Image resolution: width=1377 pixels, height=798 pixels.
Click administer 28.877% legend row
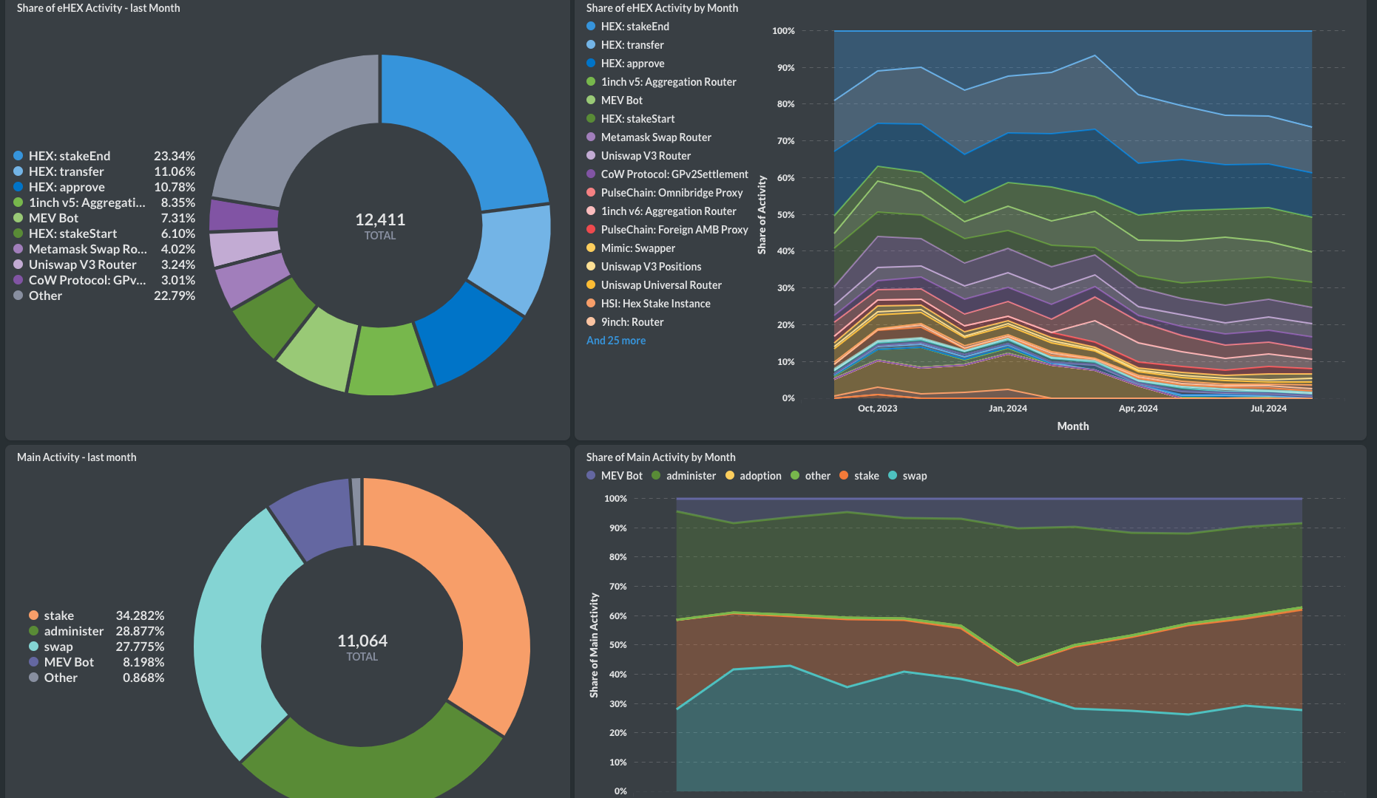[x=96, y=631]
